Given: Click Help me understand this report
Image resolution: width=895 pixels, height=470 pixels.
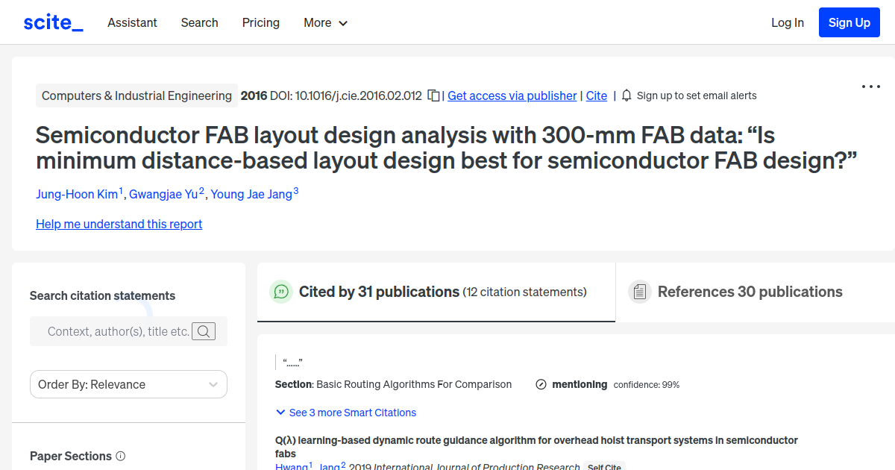Looking at the screenshot, I should 119,224.
